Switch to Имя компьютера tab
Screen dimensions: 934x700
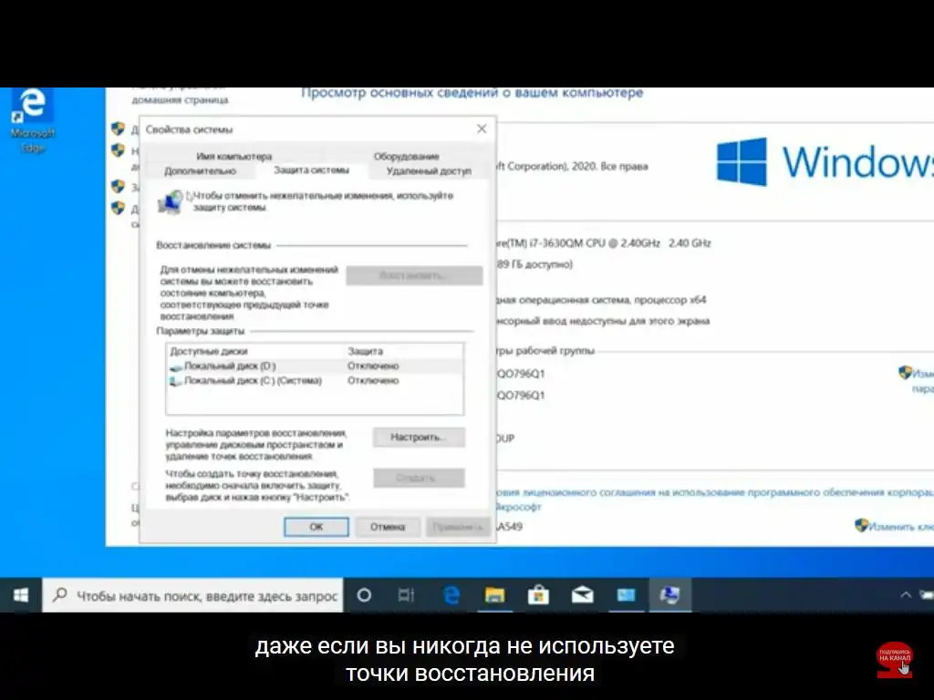coord(234,157)
